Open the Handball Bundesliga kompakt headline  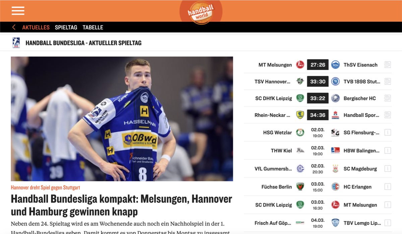pos(121,205)
